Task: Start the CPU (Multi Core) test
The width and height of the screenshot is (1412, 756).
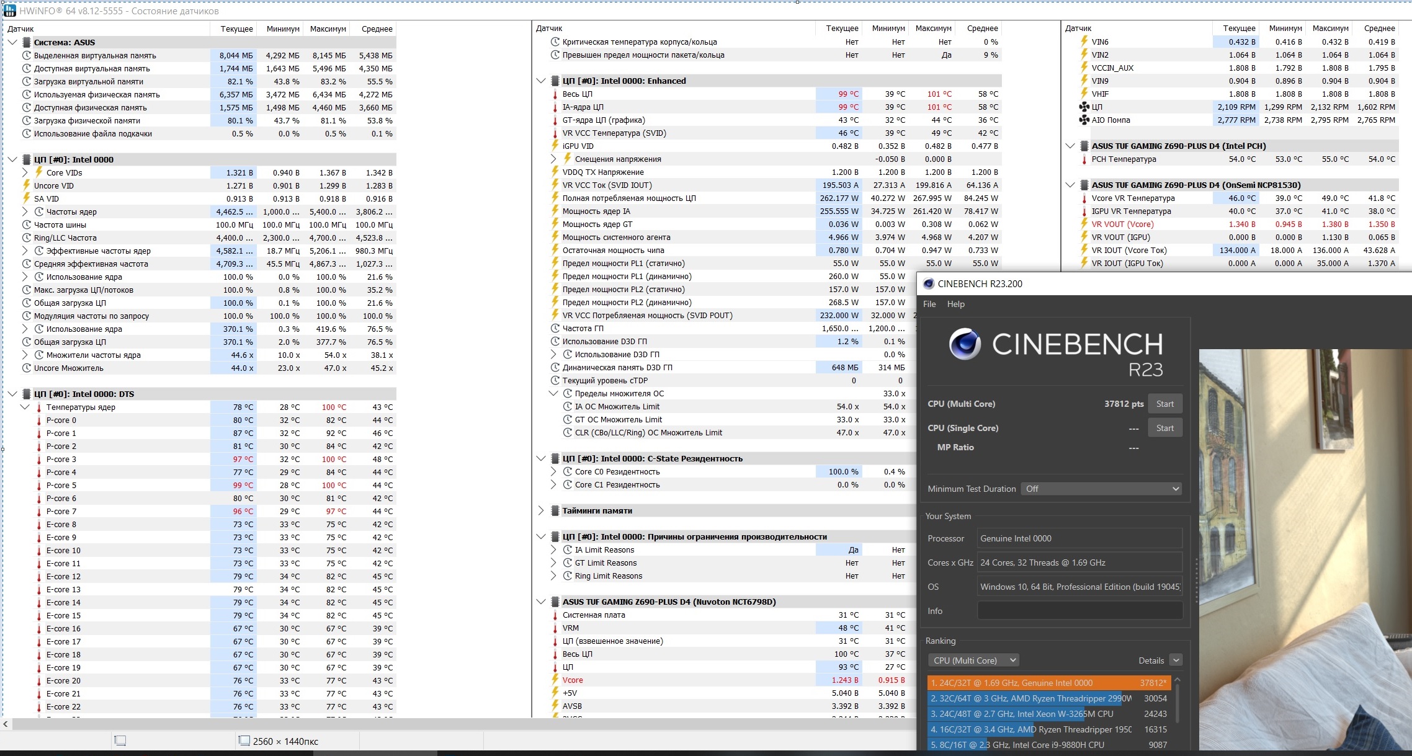Action: coord(1164,404)
